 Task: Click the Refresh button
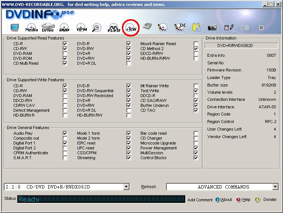[149, 187]
